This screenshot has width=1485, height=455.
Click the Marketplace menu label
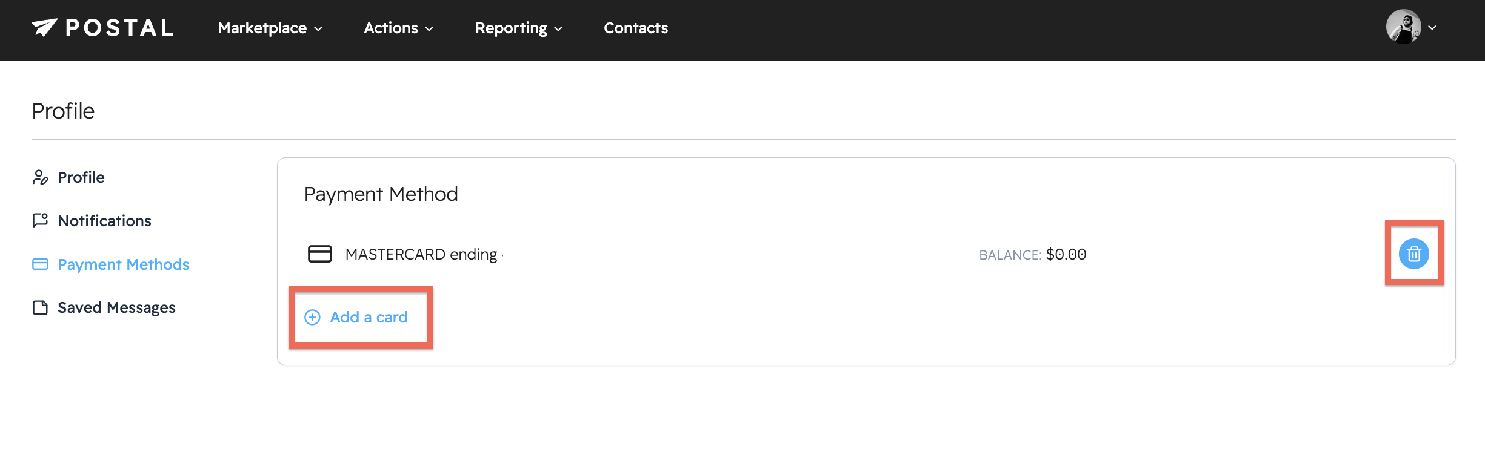[x=262, y=28]
